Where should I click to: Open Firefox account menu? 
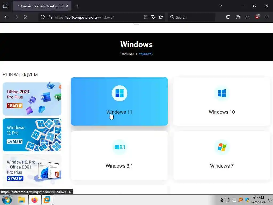point(238,17)
